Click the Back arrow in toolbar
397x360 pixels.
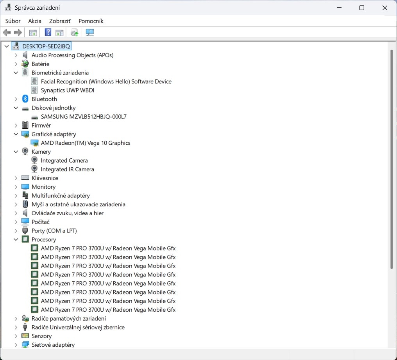pos(7,32)
